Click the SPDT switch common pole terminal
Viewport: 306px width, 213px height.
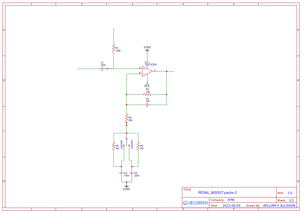tap(127, 139)
